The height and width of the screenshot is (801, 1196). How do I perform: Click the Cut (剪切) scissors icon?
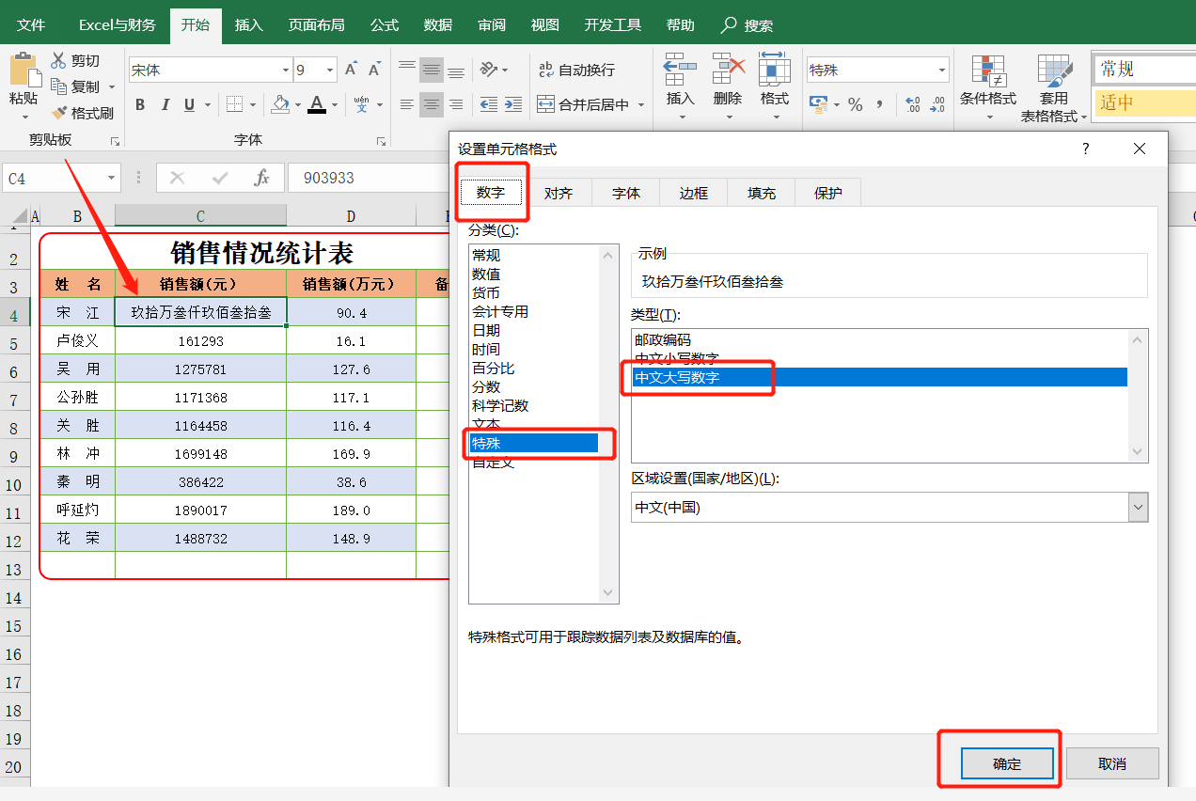pos(59,60)
